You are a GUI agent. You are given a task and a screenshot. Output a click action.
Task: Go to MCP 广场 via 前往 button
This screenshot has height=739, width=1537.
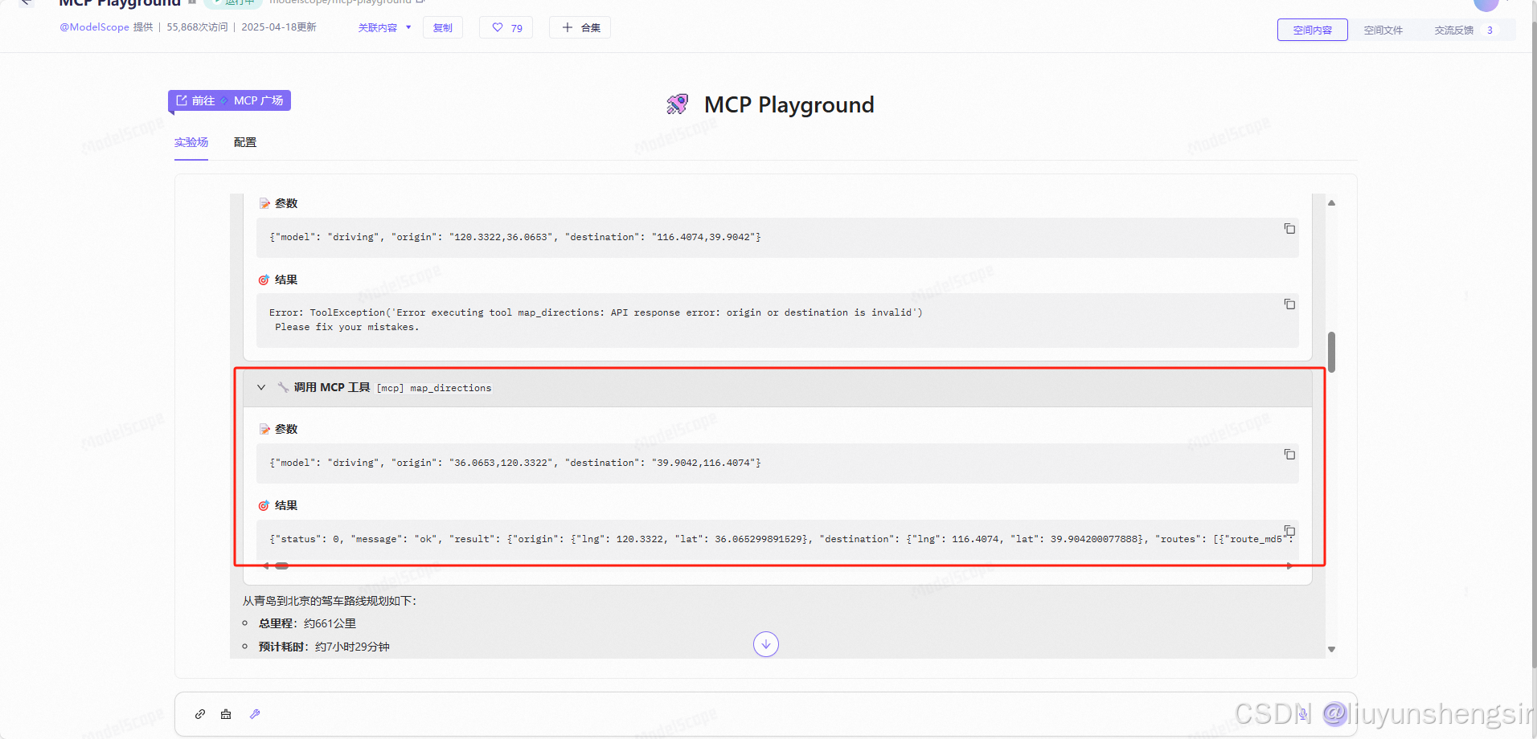pos(229,100)
